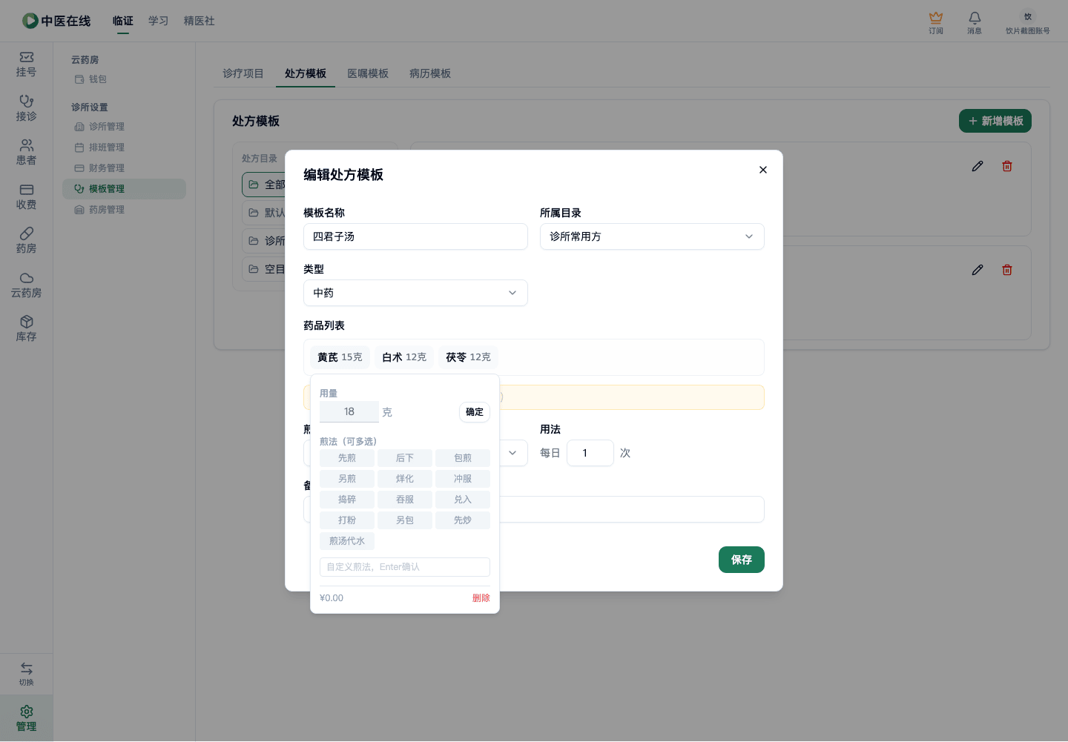
Task: Open the 接诊 consultation sidebar icon
Action: click(x=26, y=108)
